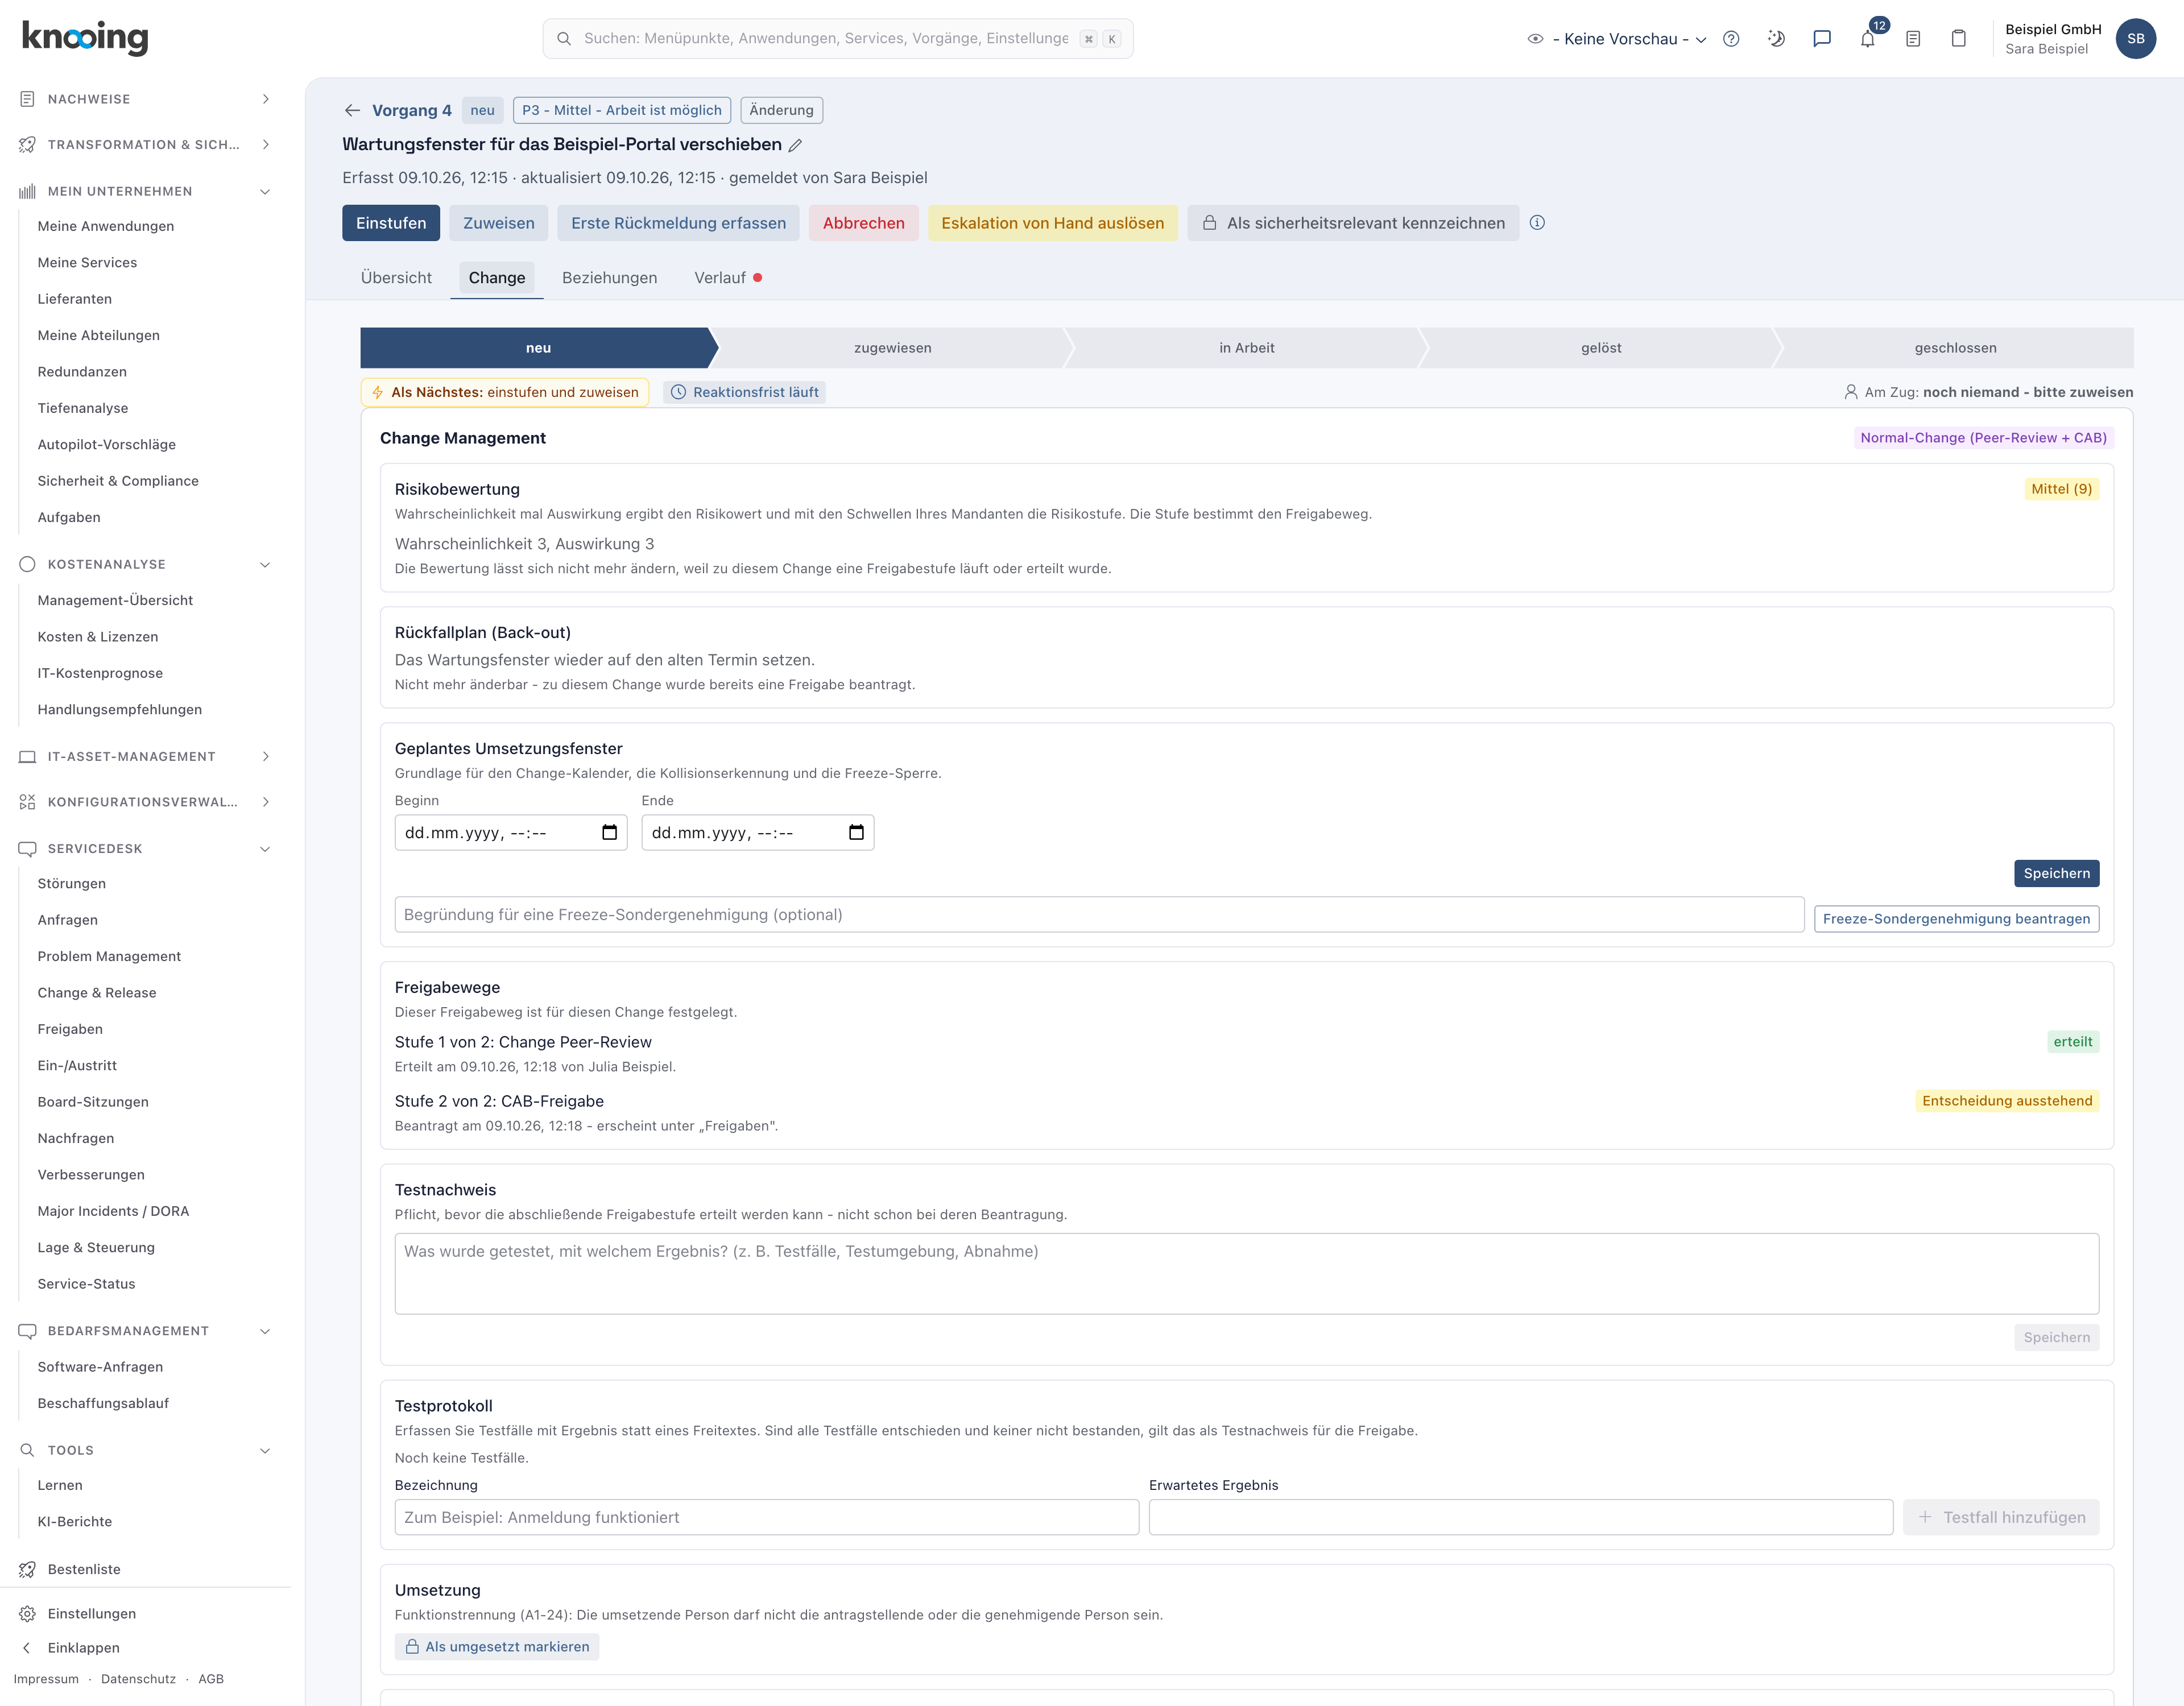Viewport: 2184px width, 1706px height.
Task: Toggle dark mode moon icon
Action: pyautogui.click(x=1776, y=39)
